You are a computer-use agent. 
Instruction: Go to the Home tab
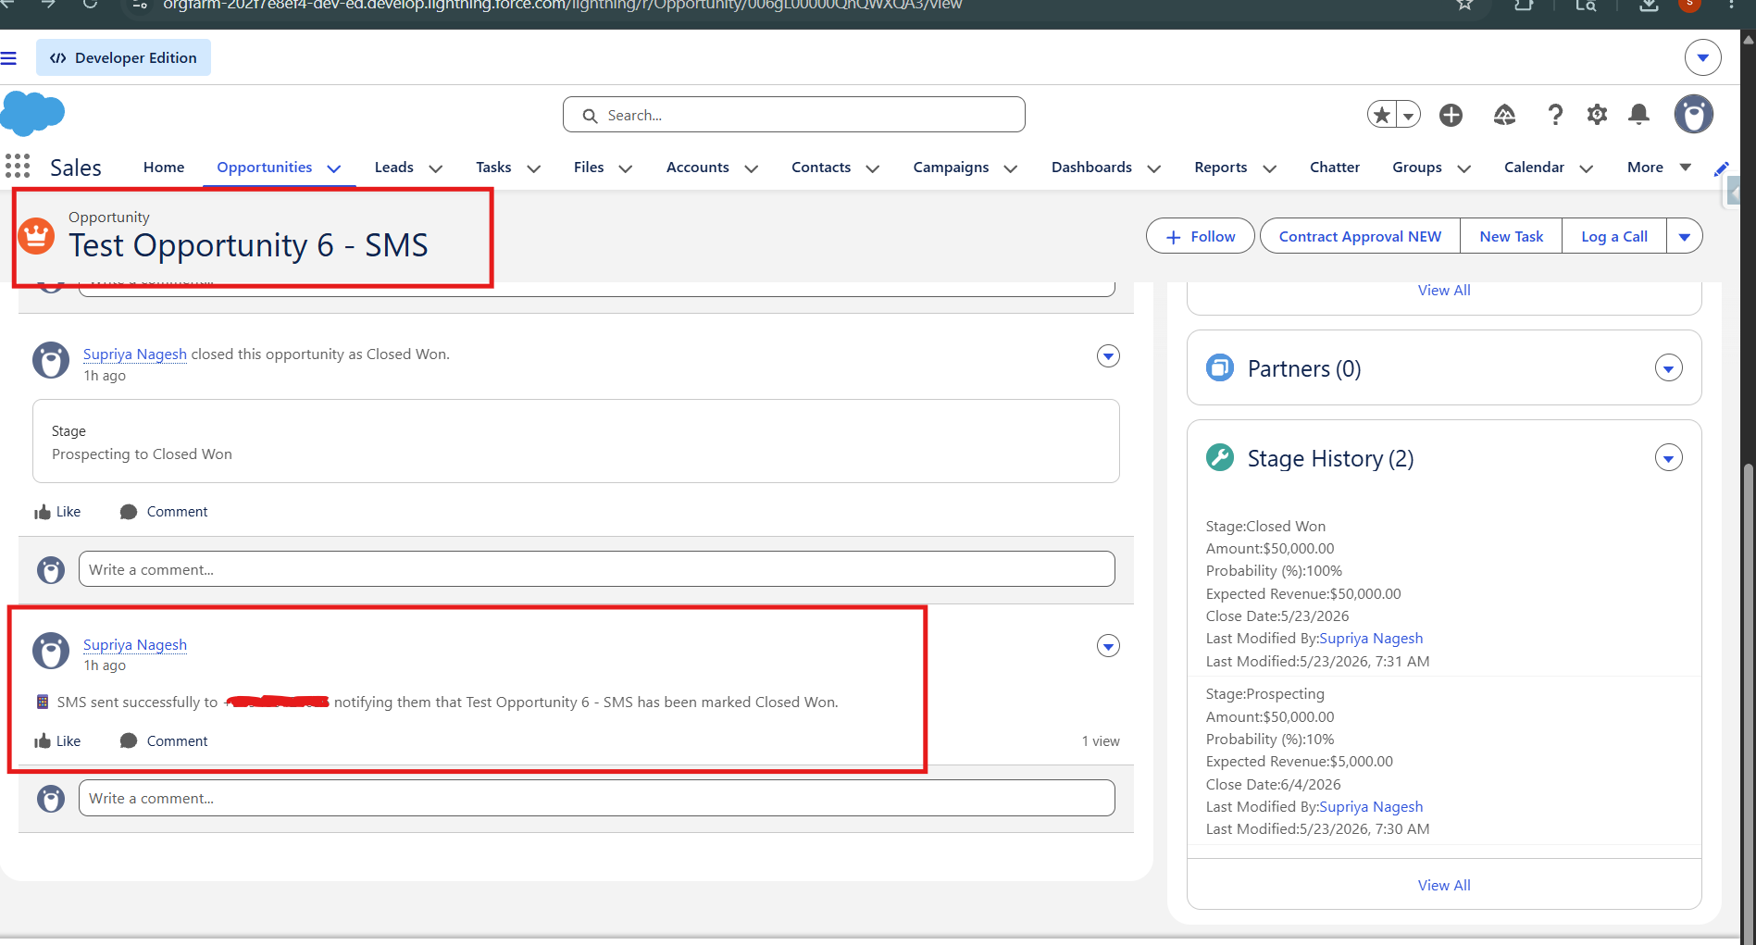point(164,168)
